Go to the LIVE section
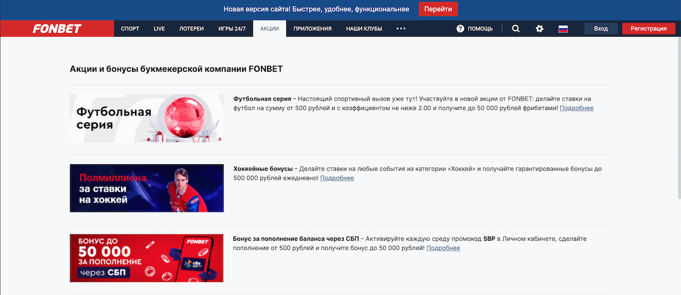The image size is (681, 295). click(159, 29)
